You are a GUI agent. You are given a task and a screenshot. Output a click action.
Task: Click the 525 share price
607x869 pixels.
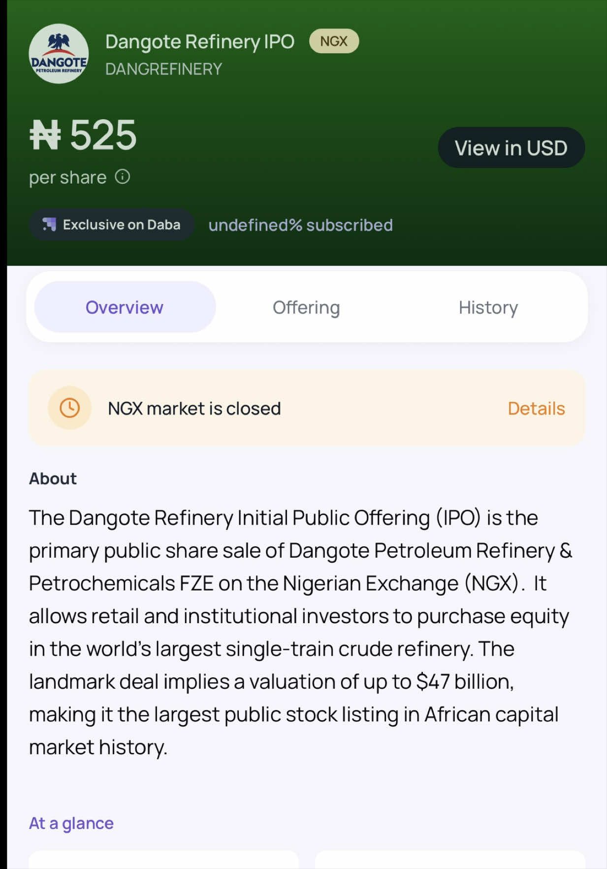(103, 135)
